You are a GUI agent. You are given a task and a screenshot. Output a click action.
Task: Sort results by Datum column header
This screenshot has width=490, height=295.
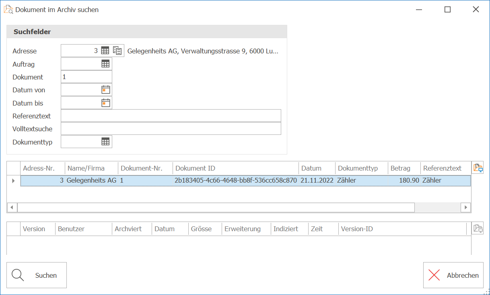point(317,168)
